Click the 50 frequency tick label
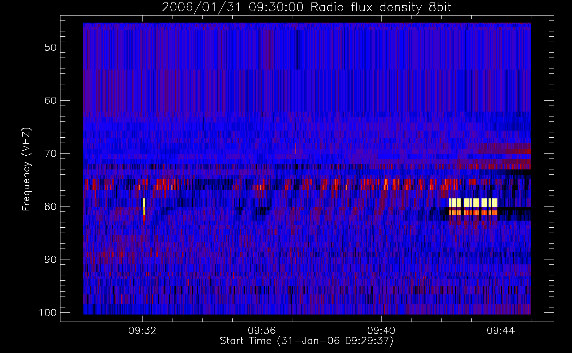The image size is (572, 353). point(51,47)
